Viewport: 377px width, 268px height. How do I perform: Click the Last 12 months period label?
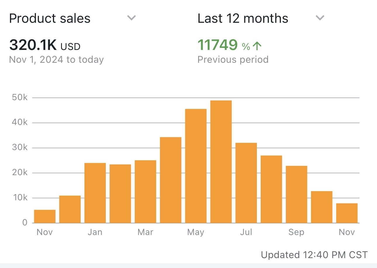243,18
